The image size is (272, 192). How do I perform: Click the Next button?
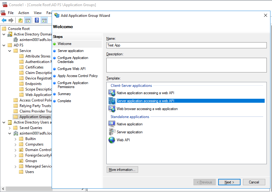[x=229, y=182]
